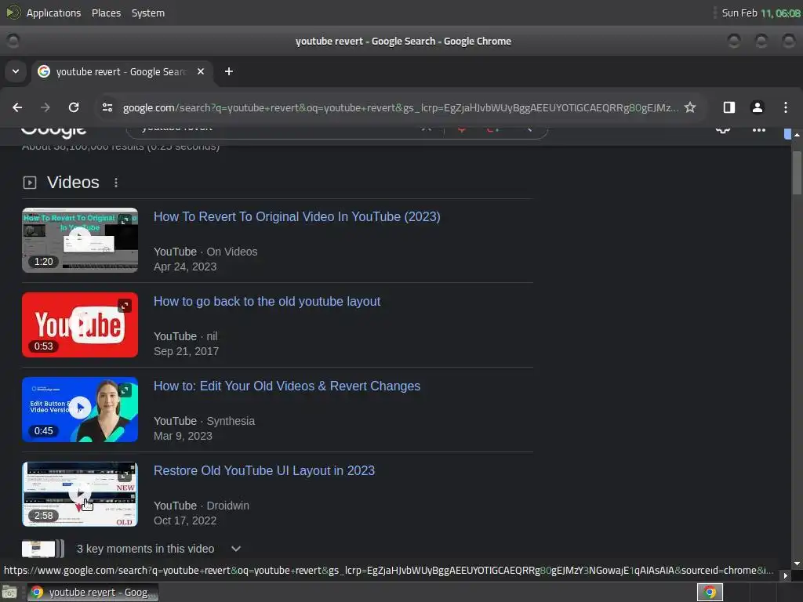Click the clock showing Sun Feb 11
The height and width of the screenshot is (602, 803).
pos(761,13)
